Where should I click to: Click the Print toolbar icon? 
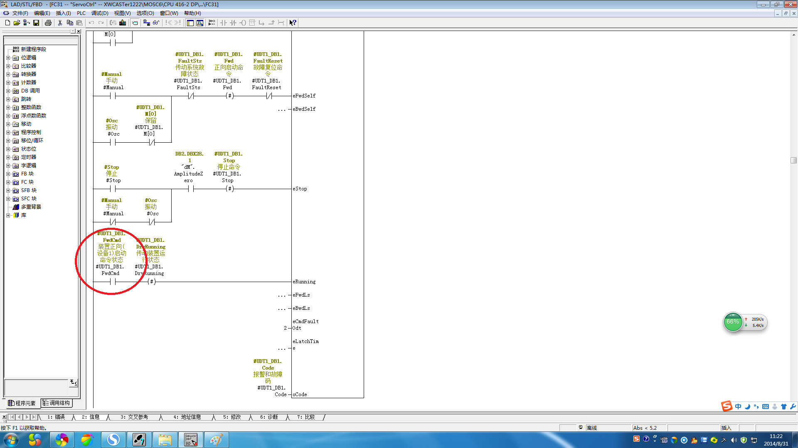(x=48, y=23)
